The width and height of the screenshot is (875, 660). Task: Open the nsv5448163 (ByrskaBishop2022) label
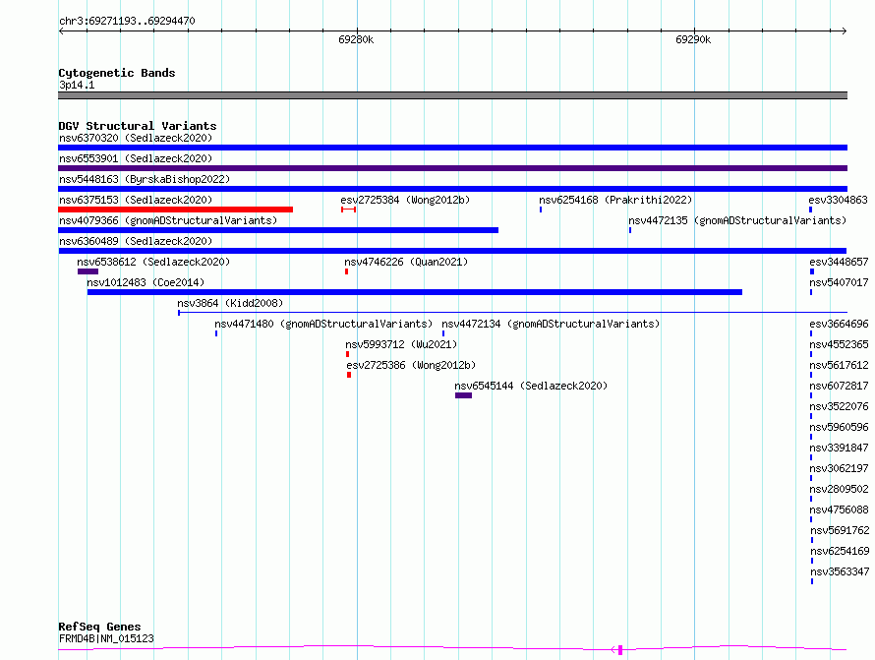coord(145,179)
